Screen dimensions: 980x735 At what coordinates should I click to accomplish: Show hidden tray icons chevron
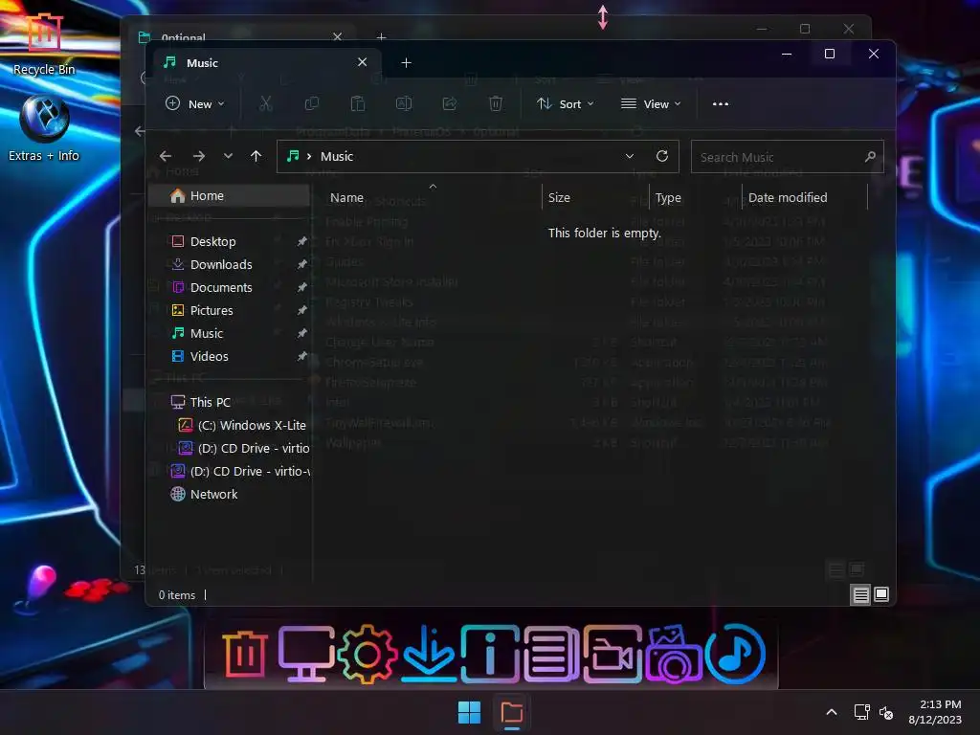[x=832, y=712]
